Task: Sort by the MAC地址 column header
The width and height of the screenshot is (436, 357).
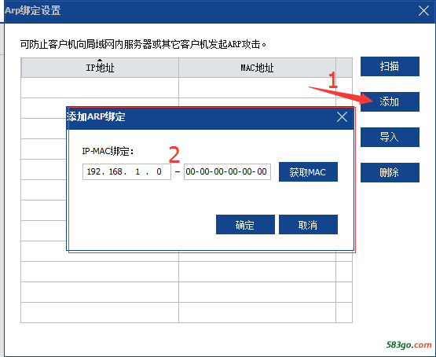Action: tap(257, 68)
